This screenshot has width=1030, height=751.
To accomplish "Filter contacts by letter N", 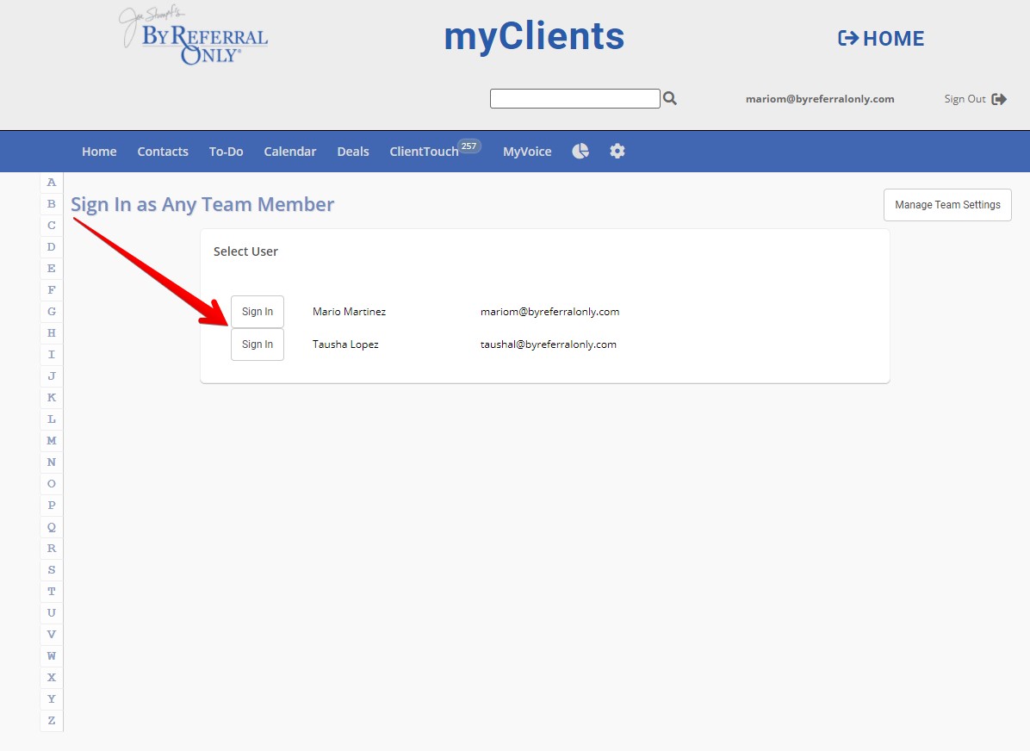I will coord(51,462).
